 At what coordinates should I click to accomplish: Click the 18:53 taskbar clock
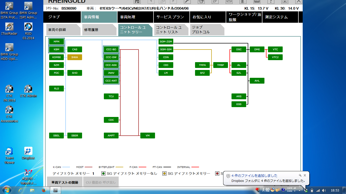coord(335,190)
